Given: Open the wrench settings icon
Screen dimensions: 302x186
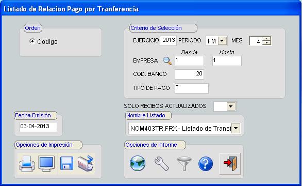Looking at the screenshot, I should coord(162,164).
